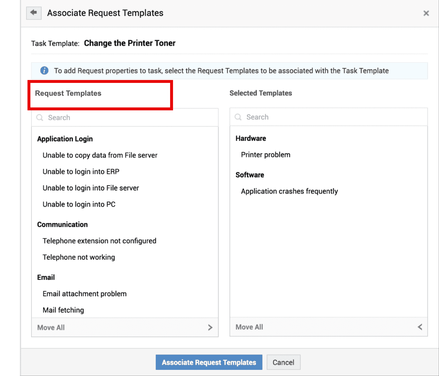Click the back arrow icon in header

(x=34, y=13)
